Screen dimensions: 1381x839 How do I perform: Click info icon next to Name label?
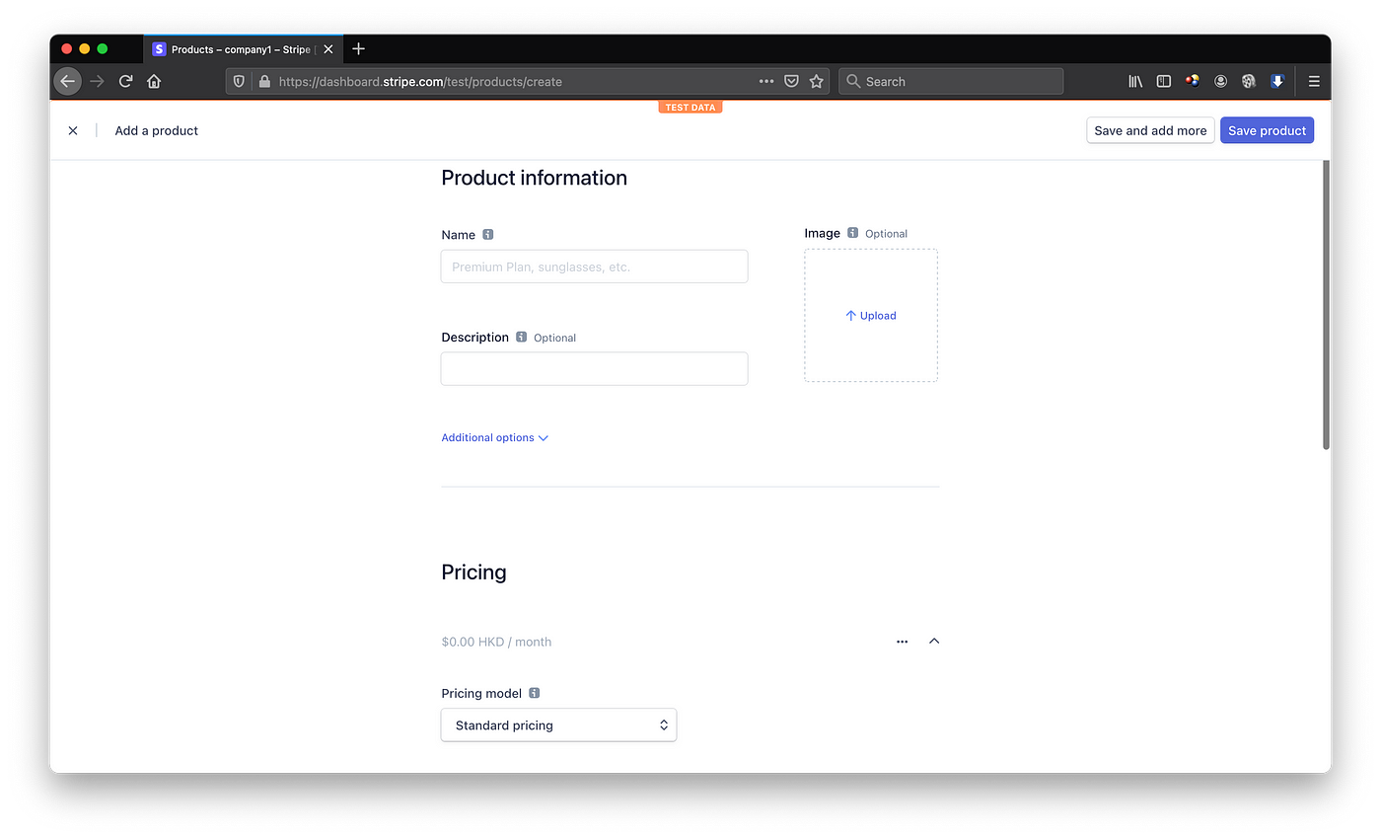coord(487,235)
